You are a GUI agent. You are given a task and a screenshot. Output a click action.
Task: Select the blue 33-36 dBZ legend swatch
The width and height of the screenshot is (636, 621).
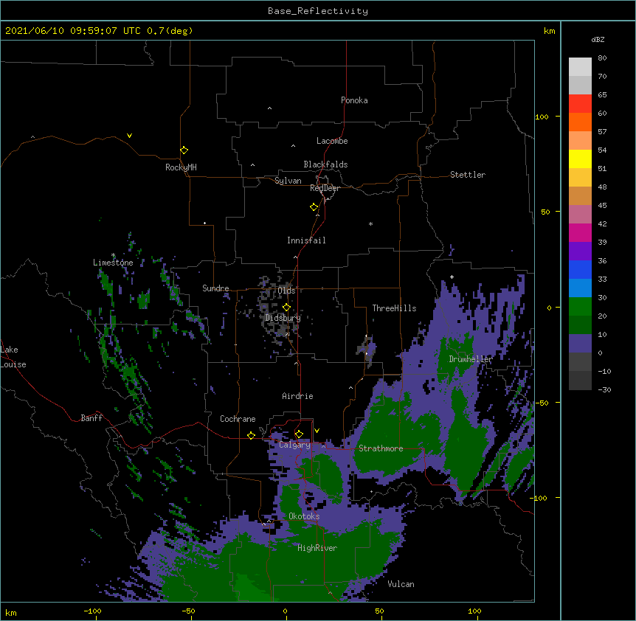580,269
